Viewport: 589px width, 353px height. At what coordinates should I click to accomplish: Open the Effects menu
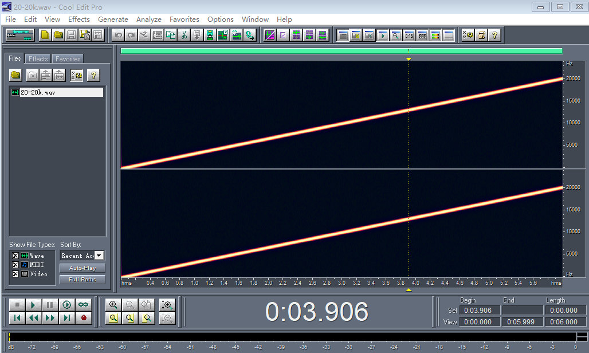tap(79, 19)
